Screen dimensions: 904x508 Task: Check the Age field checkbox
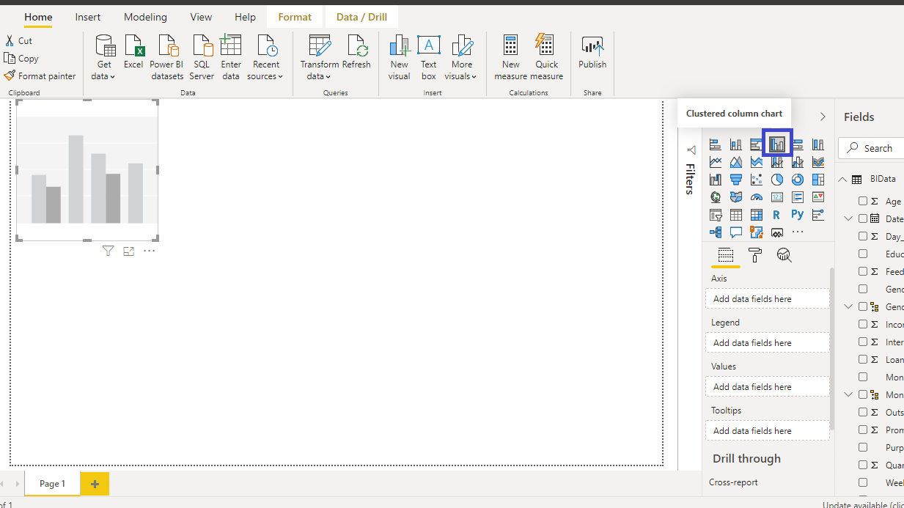click(863, 202)
